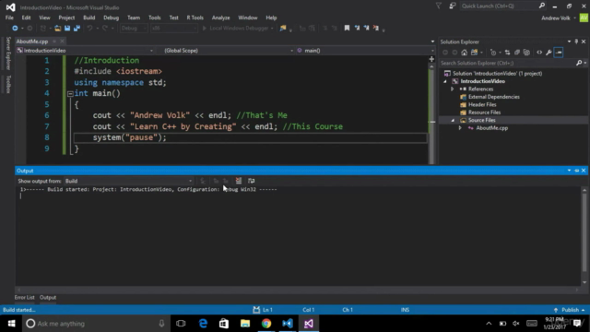Viewport: 590px width, 332px height.
Task: Expand the References node
Action: [453, 89]
